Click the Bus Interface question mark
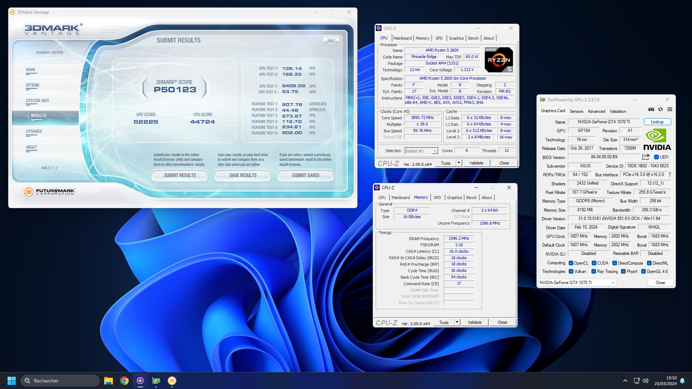Screen dimensions: 692x389 (x=670, y=174)
